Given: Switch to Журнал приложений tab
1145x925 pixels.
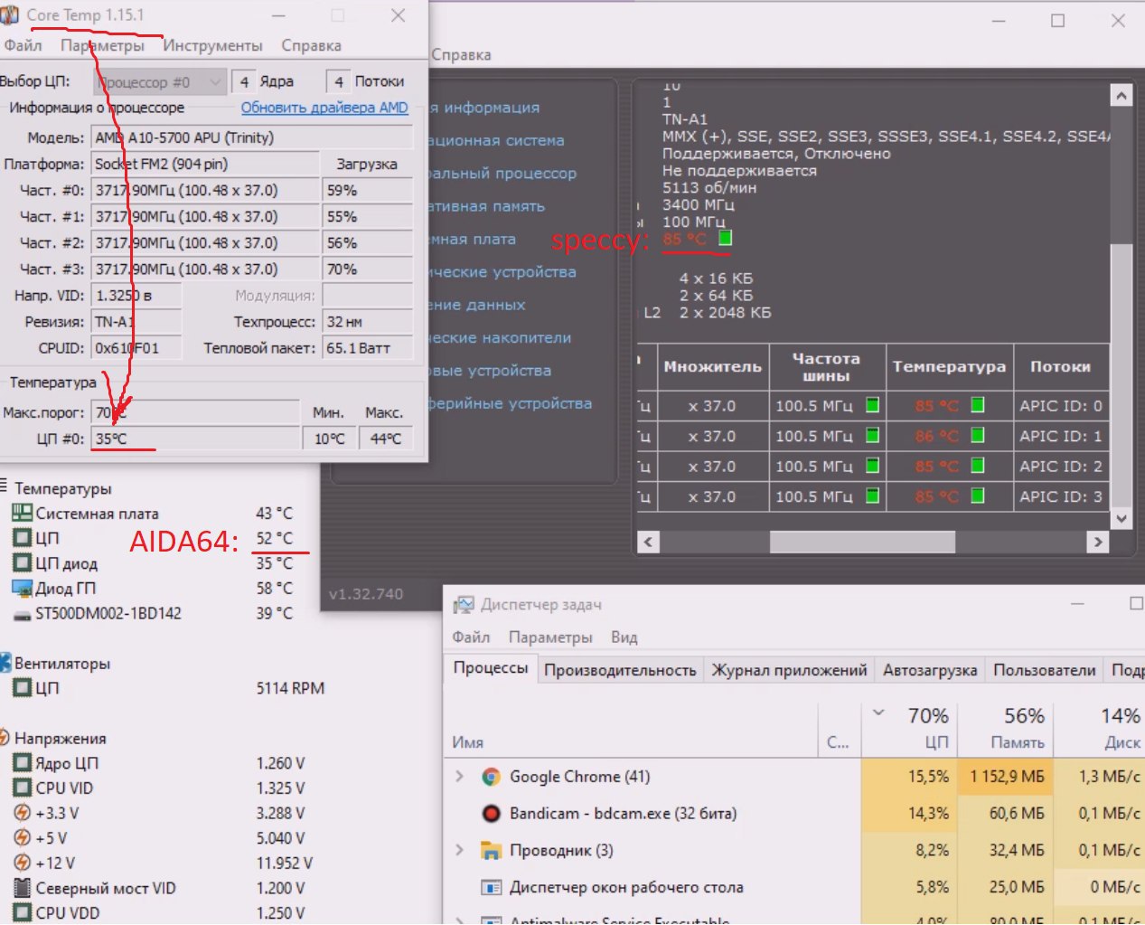Looking at the screenshot, I should click(x=789, y=670).
